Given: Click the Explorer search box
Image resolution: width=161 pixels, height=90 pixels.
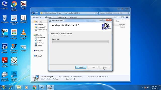Looking at the screenshot, I should point(114,13).
